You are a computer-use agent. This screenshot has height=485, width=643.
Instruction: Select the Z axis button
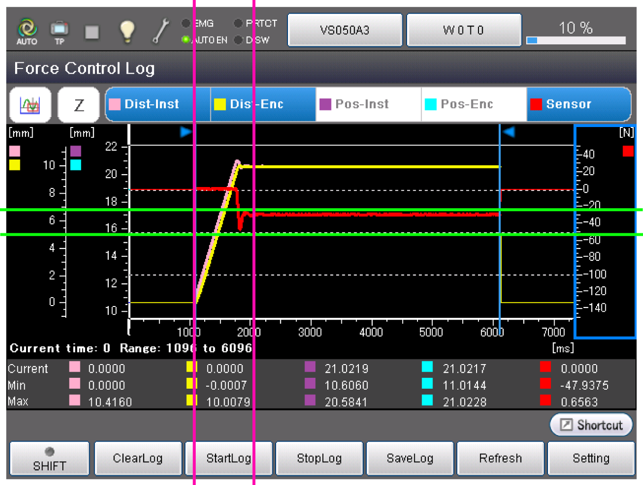pyautogui.click(x=79, y=104)
